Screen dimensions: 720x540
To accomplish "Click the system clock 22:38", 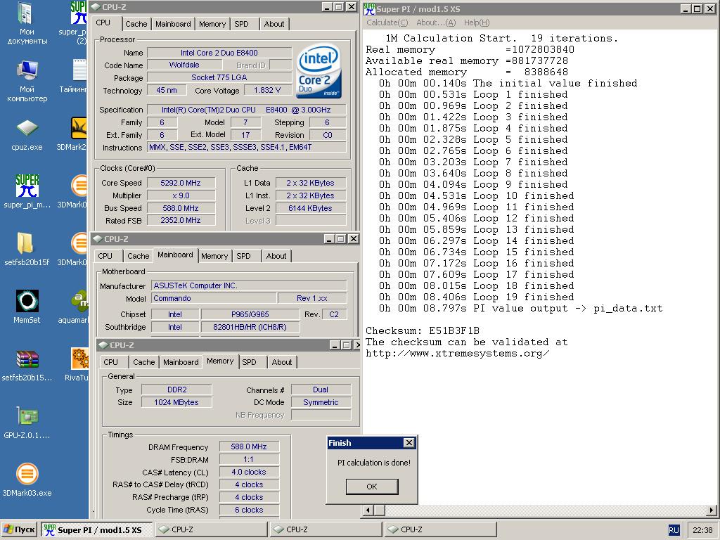I will (x=702, y=530).
